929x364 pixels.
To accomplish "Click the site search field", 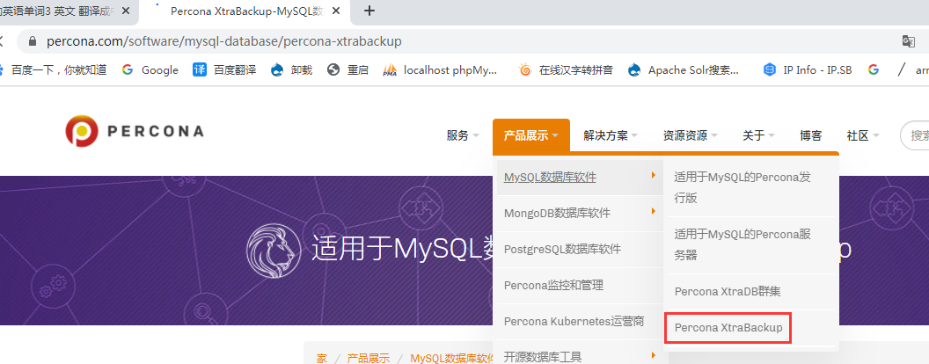I will (x=915, y=135).
